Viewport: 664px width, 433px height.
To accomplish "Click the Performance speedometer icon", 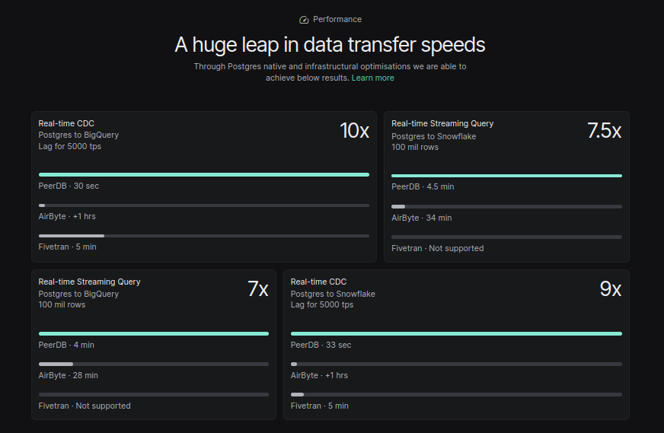I will tap(304, 20).
